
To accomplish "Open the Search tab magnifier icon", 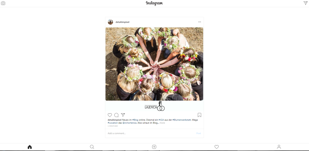I will [92, 147].
